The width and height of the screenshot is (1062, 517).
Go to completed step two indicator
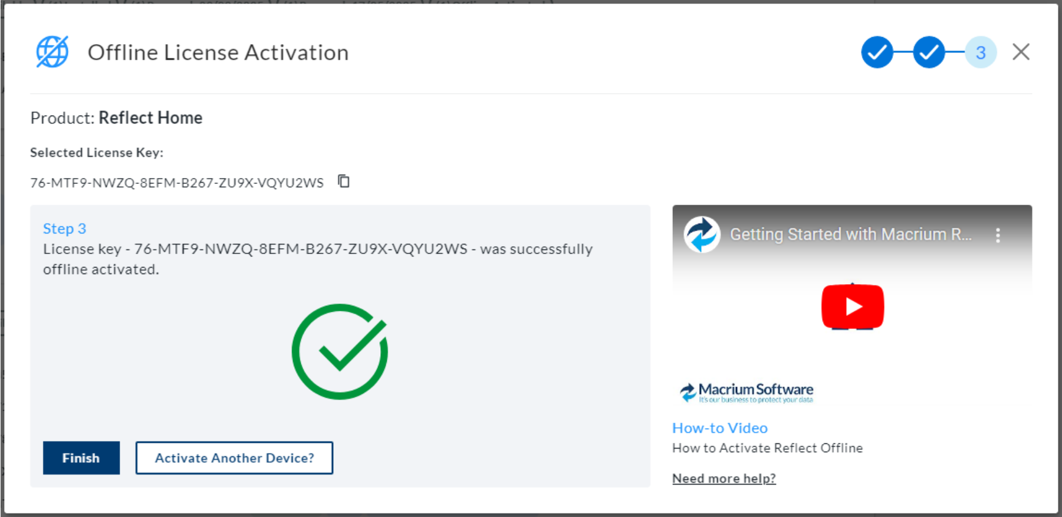pyautogui.click(x=929, y=52)
